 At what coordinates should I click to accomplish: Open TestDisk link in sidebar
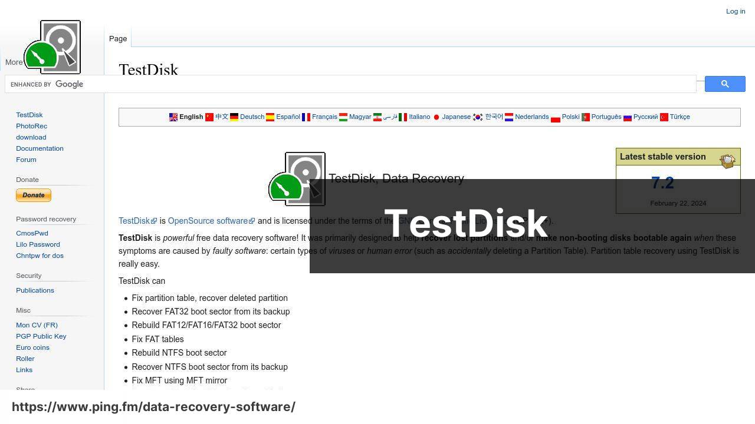point(29,115)
